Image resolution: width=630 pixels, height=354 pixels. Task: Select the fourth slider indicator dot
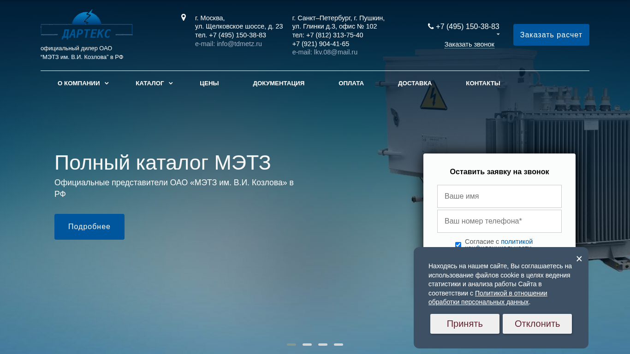339,344
